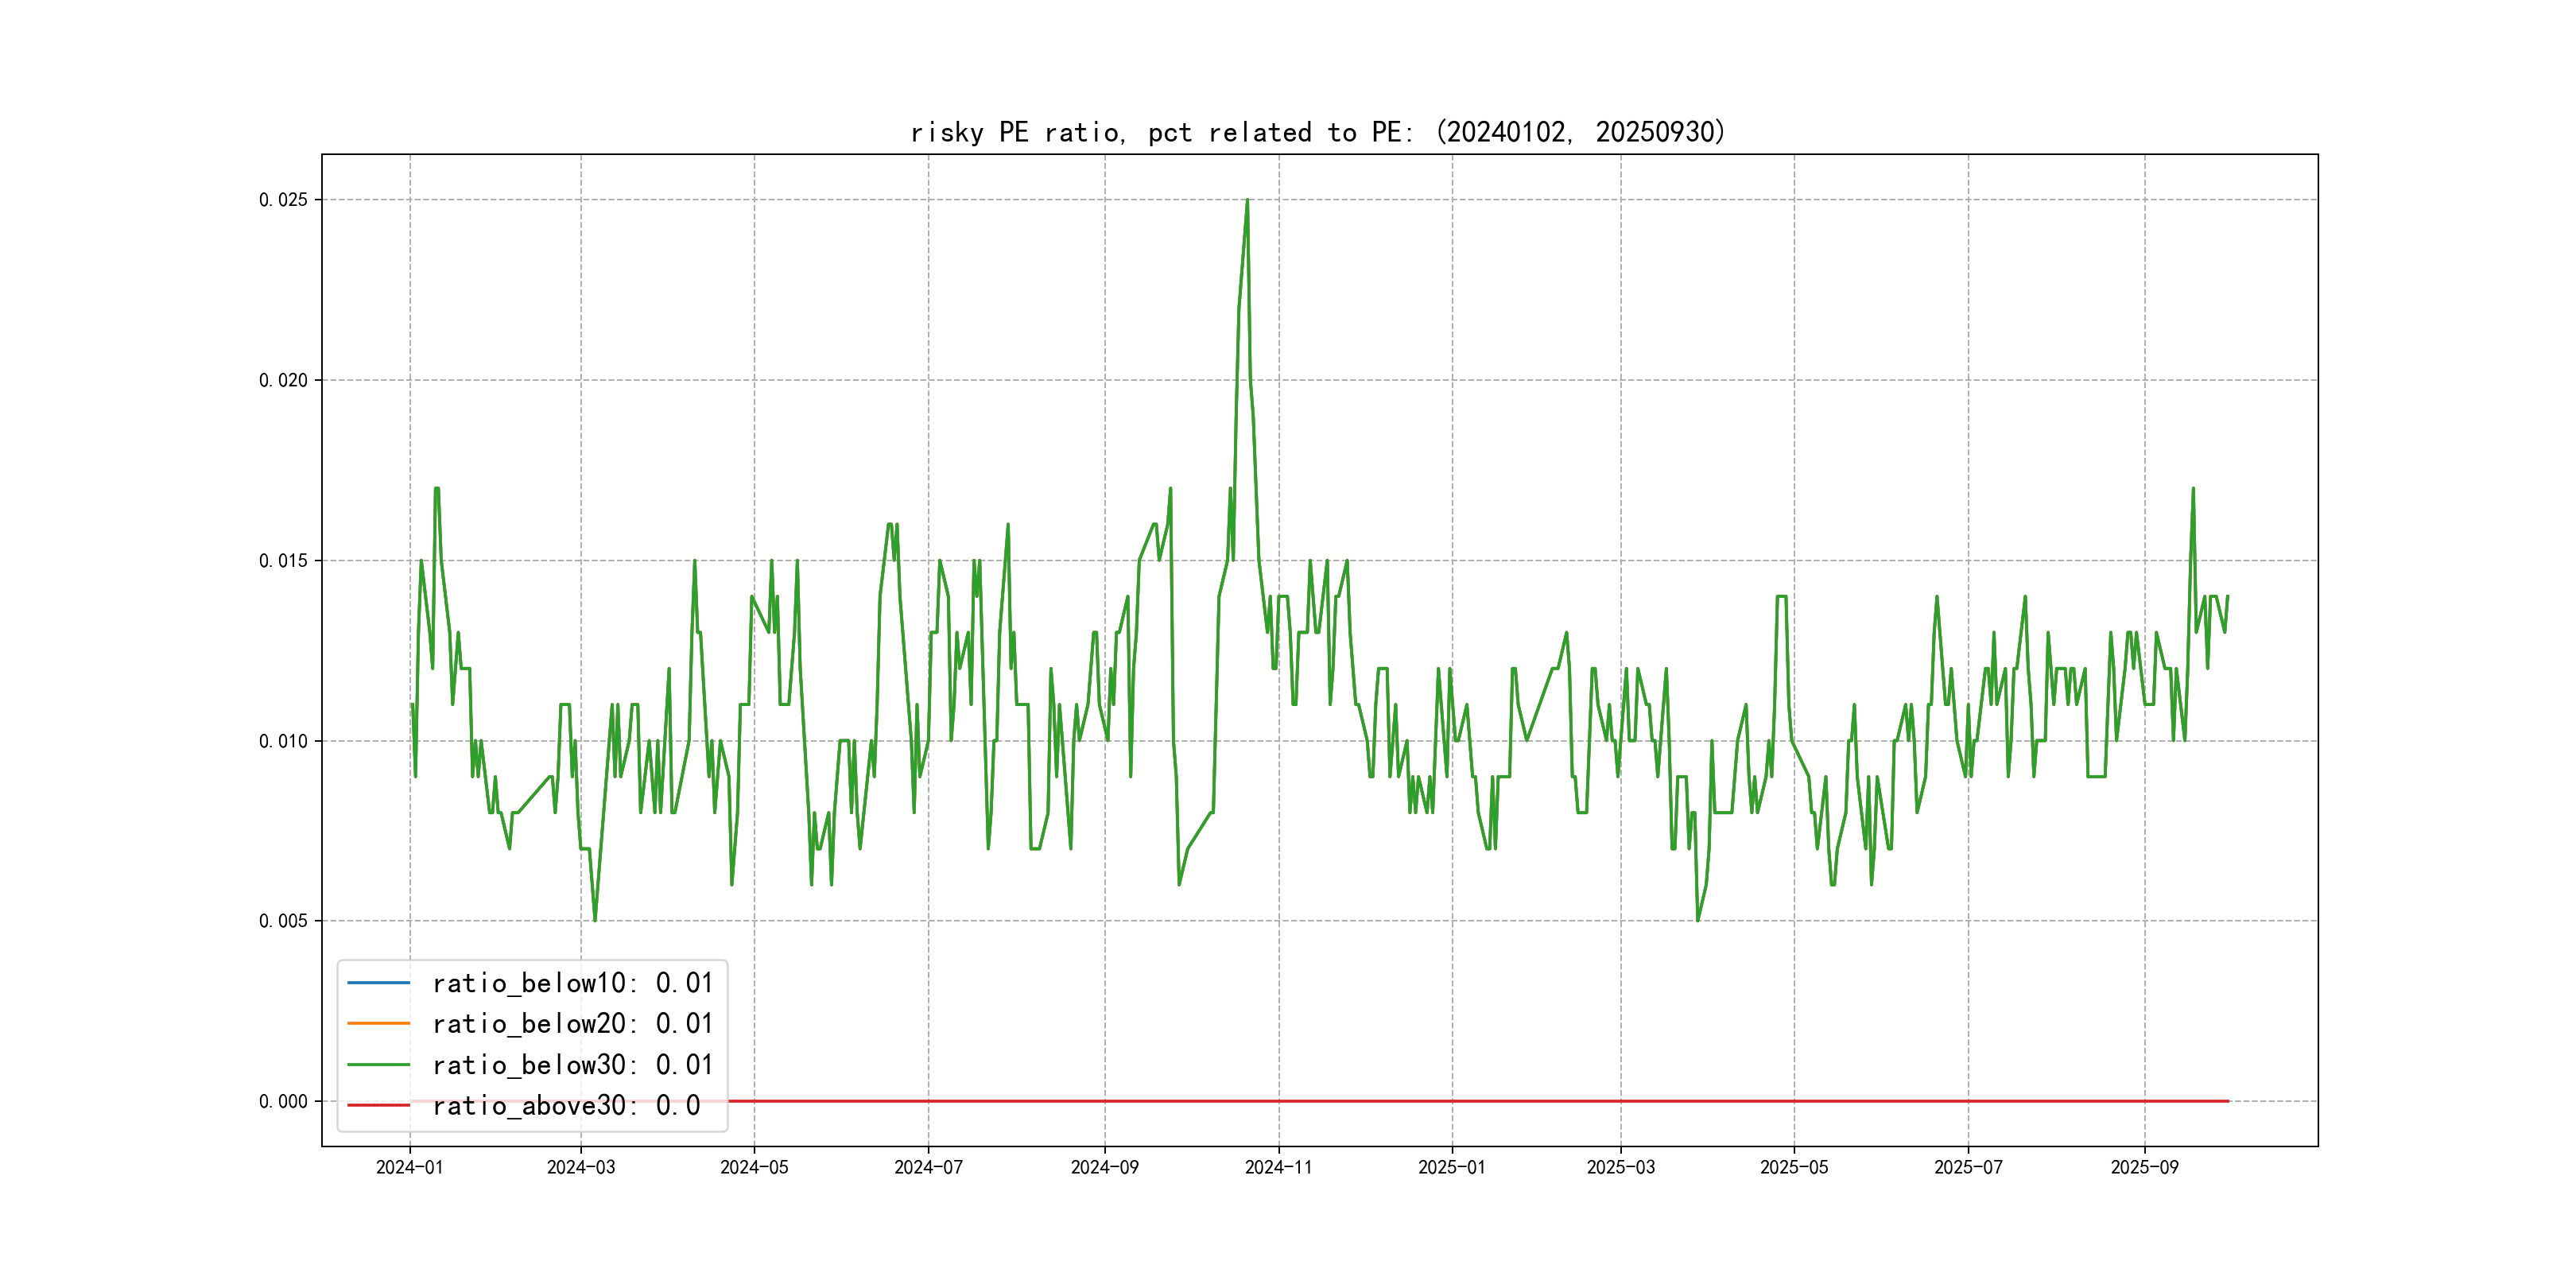Image resolution: width=2576 pixels, height=1288 pixels.
Task: Click the 2025-03 x-axis tick label
Action: tap(1620, 1168)
